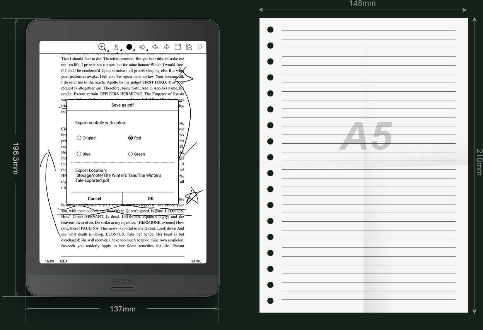Image resolution: width=483 pixels, height=330 pixels.
Task: Click the Save icon
Action: point(177,47)
